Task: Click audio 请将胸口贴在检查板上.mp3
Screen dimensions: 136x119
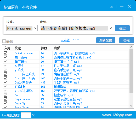Action: pyautogui.click(x=72, y=57)
